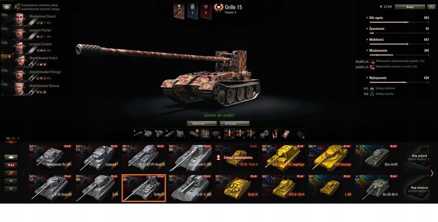Open the Obsługa service menu

pos(202,123)
